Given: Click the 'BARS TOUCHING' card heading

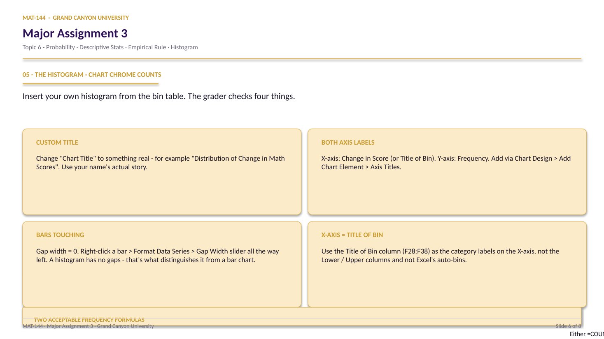Looking at the screenshot, I should [x=60, y=235].
